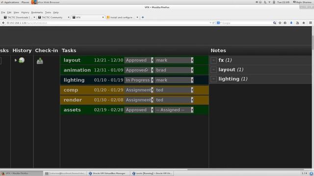Expand the lighting notes group

coord(213,79)
